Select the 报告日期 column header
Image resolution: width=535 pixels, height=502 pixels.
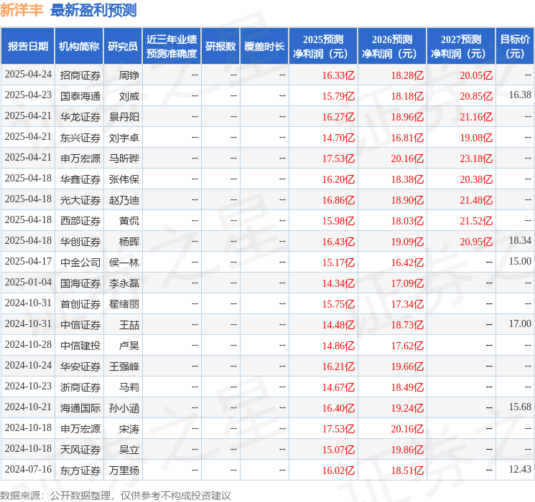tap(27, 47)
